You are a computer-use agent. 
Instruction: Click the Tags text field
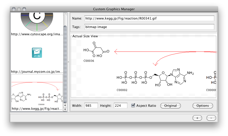point(149,27)
